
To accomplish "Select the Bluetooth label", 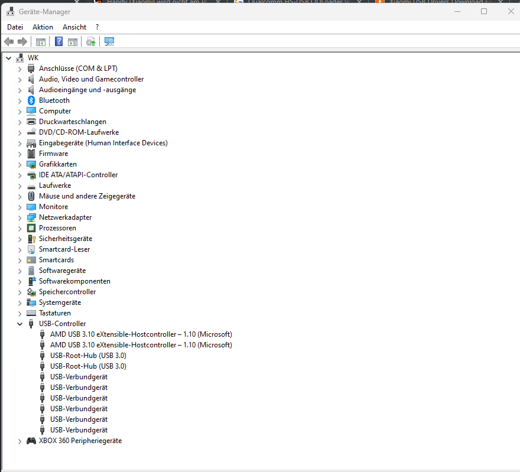I will [x=54, y=100].
